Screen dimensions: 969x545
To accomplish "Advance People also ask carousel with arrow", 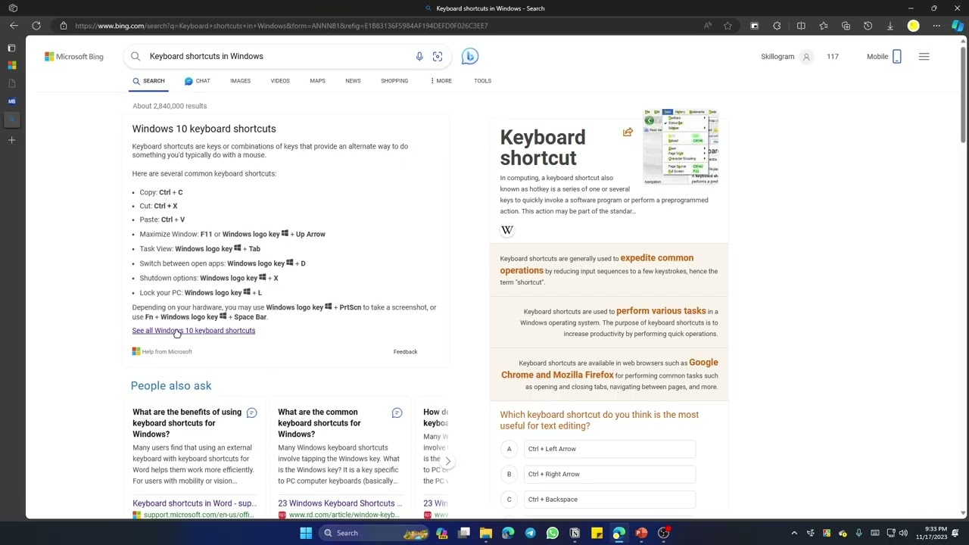I will tap(447, 461).
